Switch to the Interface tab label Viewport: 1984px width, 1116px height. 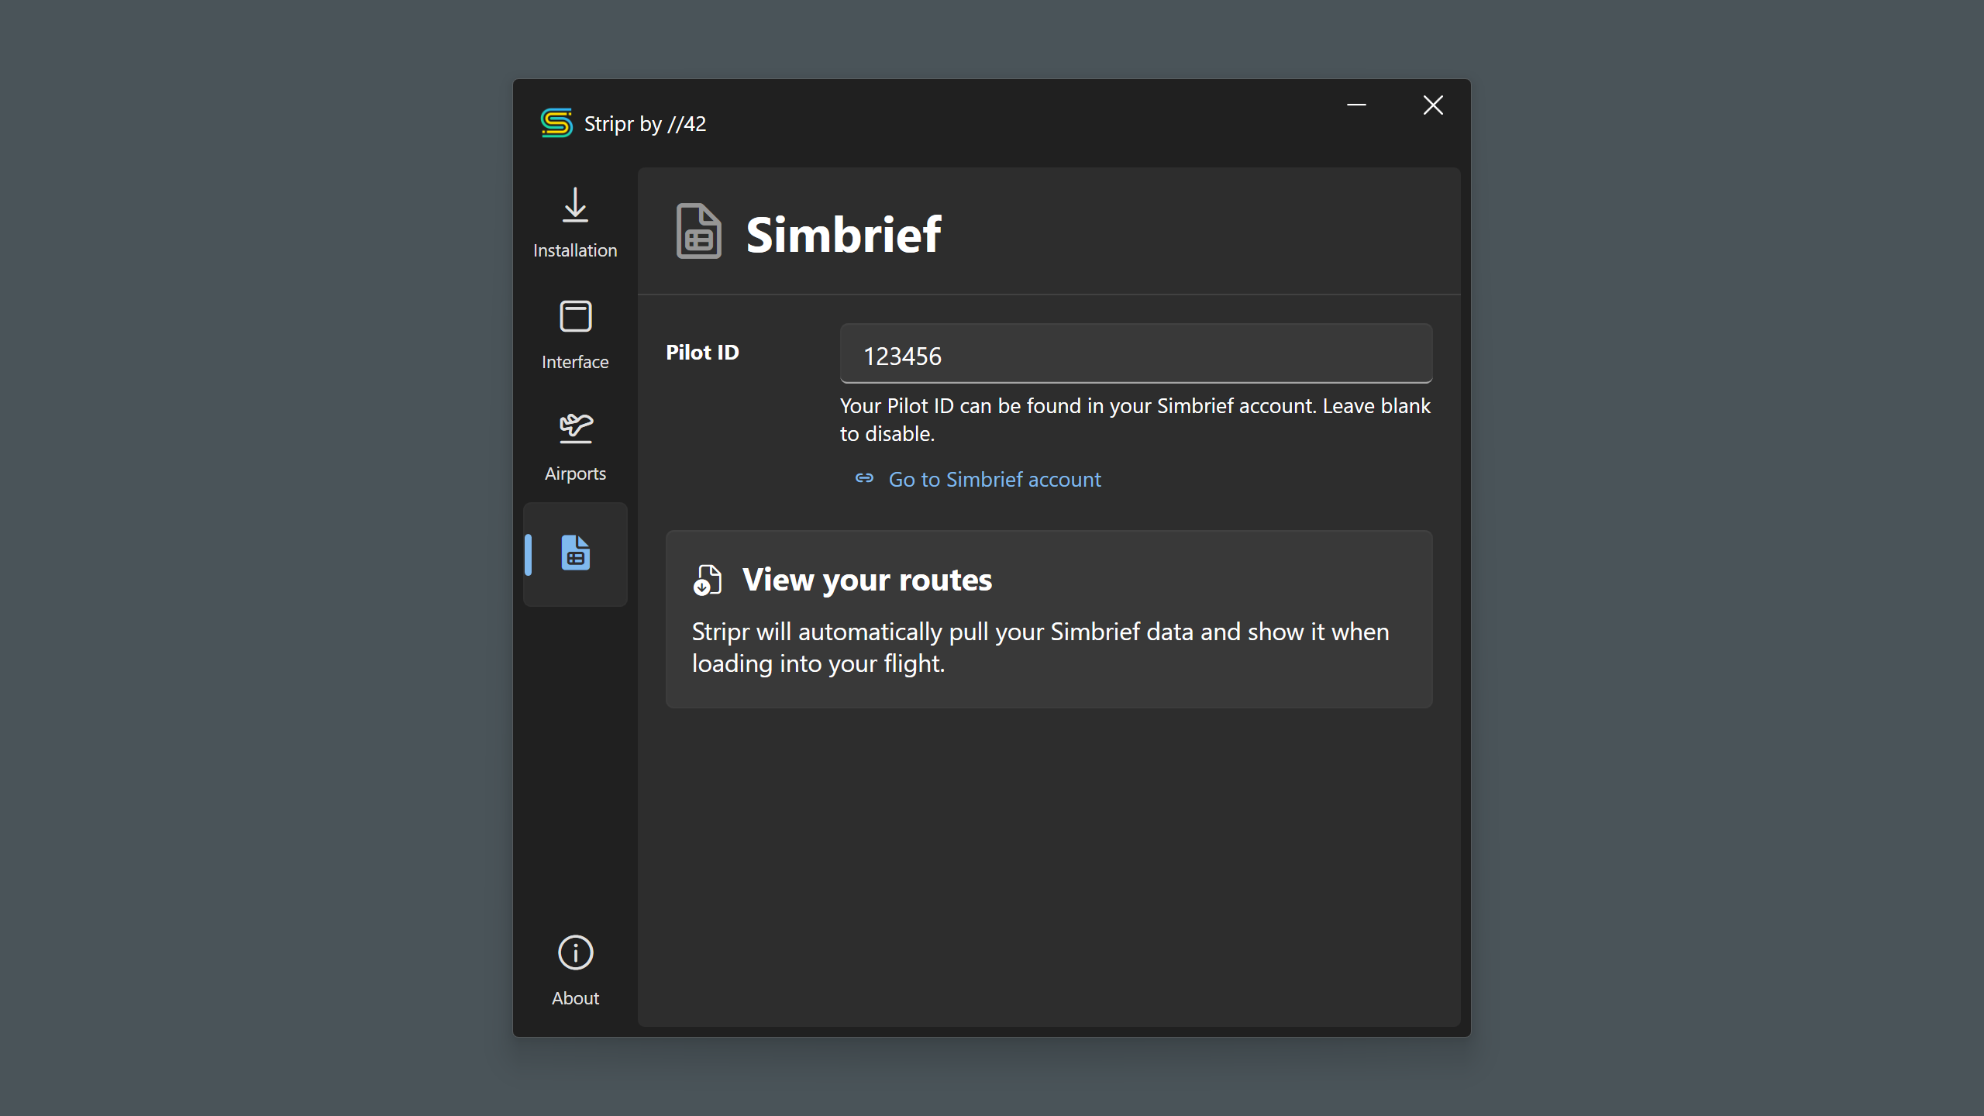[x=575, y=362]
